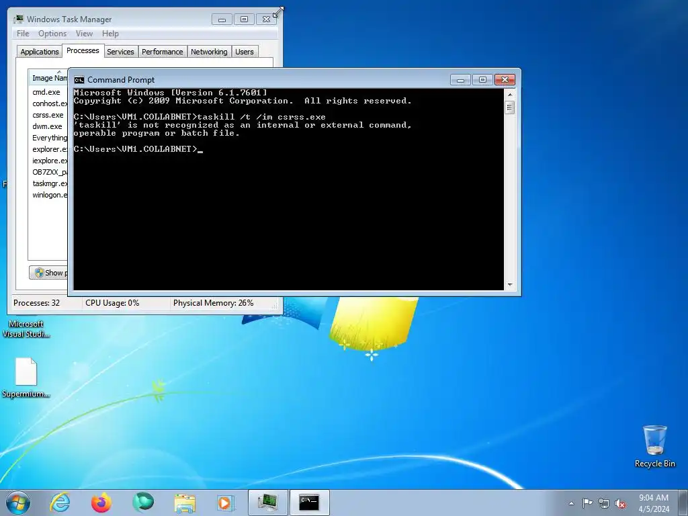Image resolution: width=688 pixels, height=516 pixels.
Task: Maximize the Task Manager window
Action: [244, 19]
